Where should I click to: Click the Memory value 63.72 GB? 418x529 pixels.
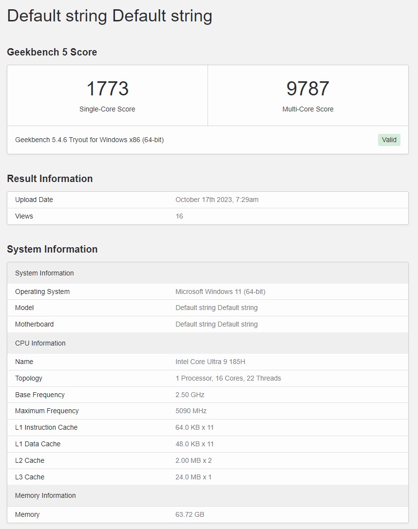190,514
